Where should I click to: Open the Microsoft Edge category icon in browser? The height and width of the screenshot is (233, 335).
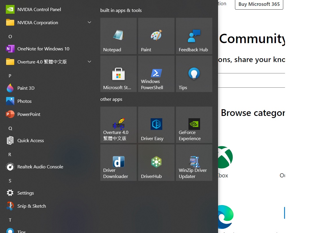click(x=226, y=217)
